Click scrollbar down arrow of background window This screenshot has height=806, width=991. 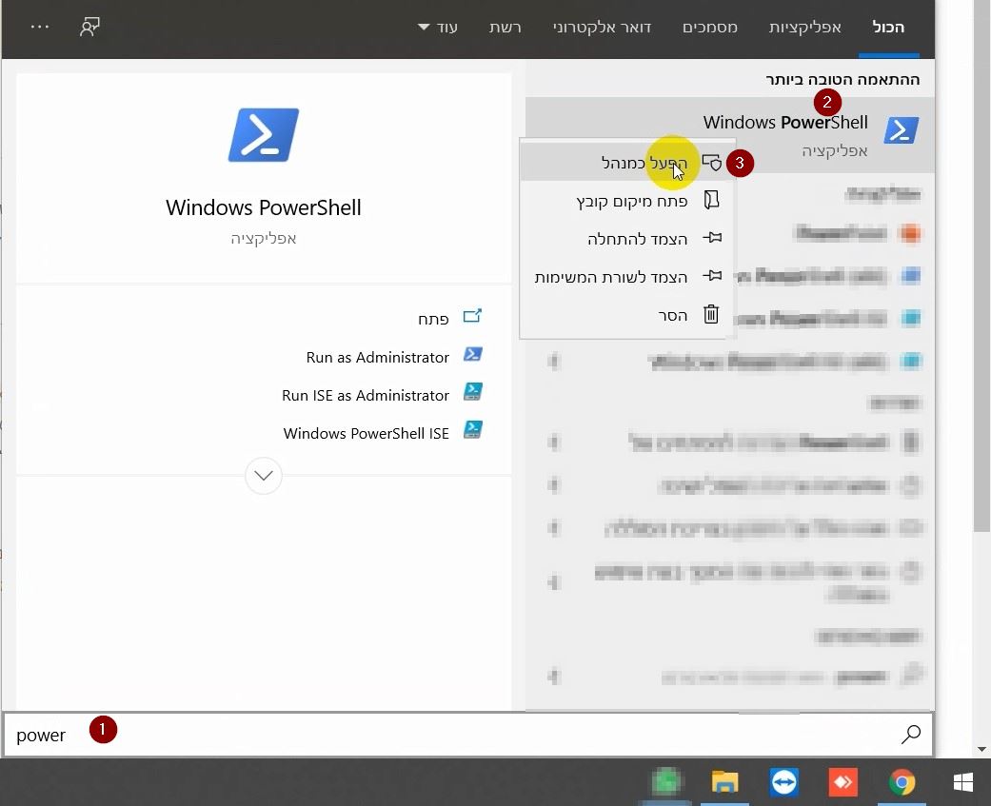tap(981, 750)
